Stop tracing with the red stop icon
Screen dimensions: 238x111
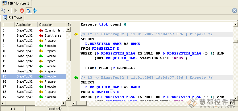coord(22,11)
